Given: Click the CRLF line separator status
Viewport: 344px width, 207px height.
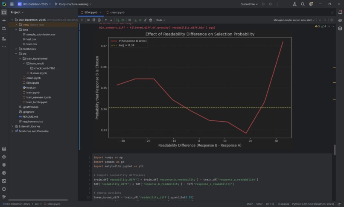Looking at the screenshot, I should click(259, 204).
